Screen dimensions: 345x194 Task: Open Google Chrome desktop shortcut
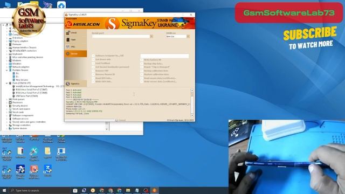point(61,138)
